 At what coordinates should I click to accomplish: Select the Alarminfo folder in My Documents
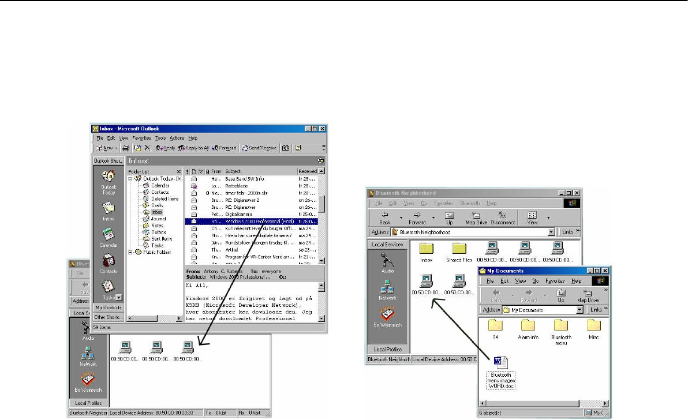[528, 329]
